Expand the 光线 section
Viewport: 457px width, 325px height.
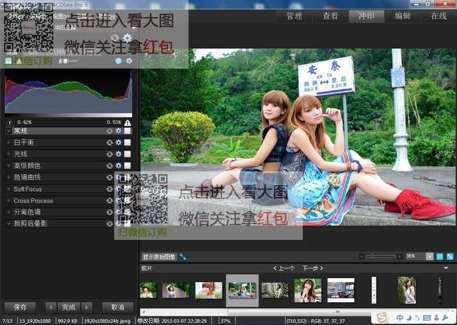pyautogui.click(x=8, y=154)
